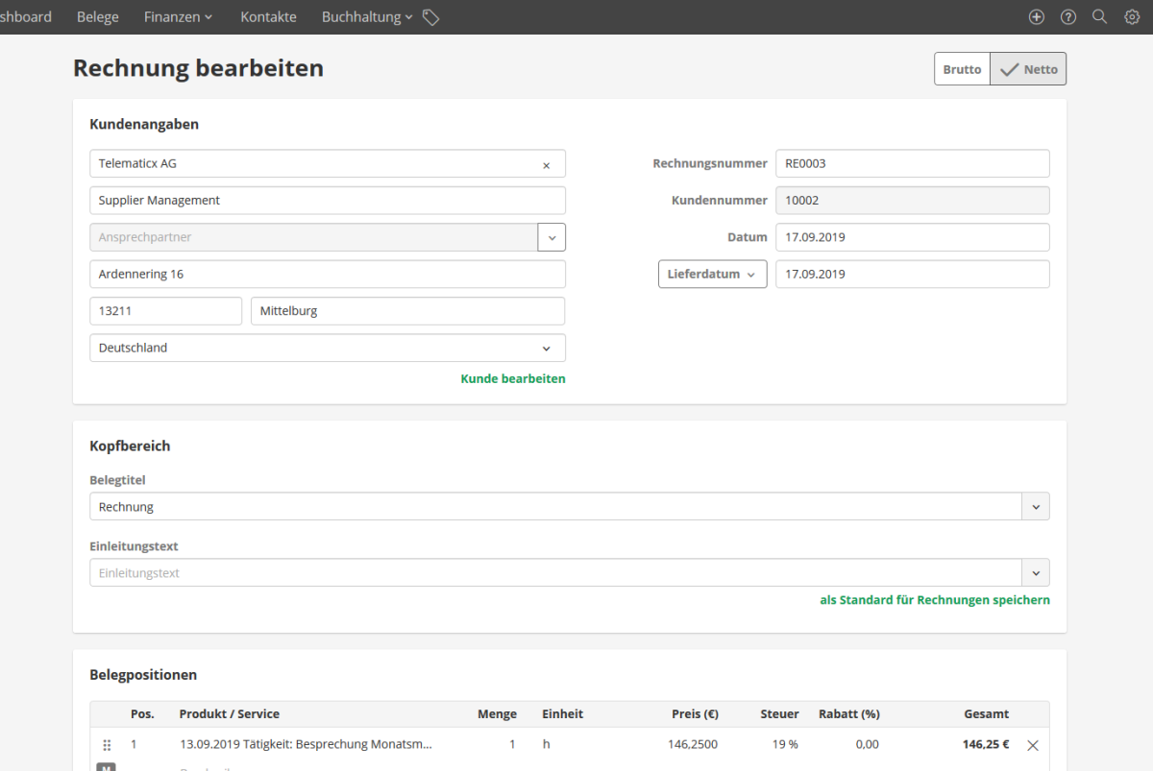Expand the Belegtitel Rechnung dropdown arrow

1036,507
